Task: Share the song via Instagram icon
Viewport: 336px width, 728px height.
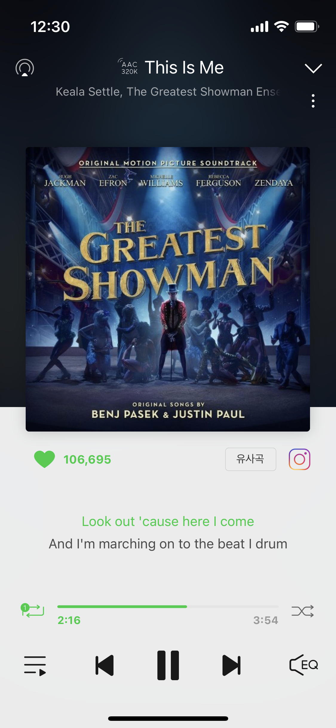Action: pyautogui.click(x=300, y=459)
